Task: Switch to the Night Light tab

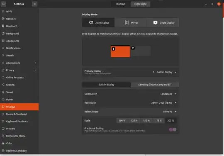Action: click(140, 4)
